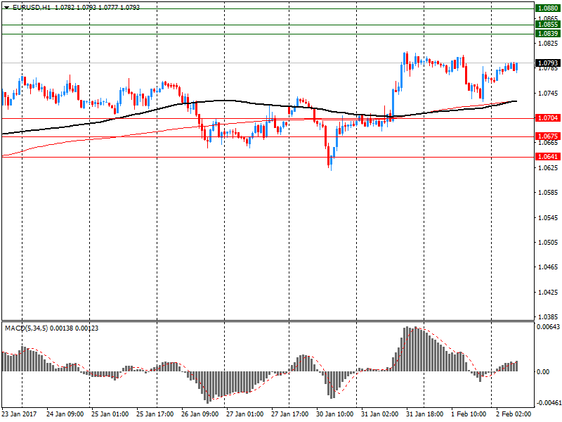Select the red 1.0675 support level label
This screenshot has width=562, height=422.
[x=548, y=136]
